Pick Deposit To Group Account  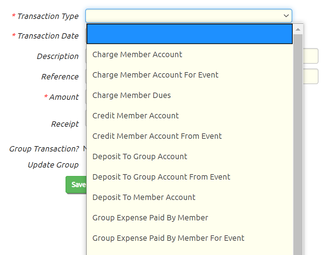coord(190,156)
